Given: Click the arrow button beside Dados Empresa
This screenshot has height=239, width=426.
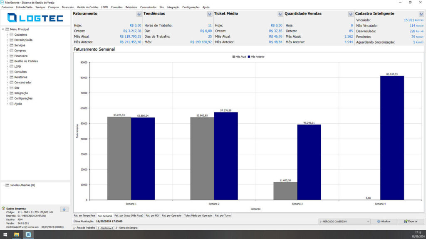Looking at the screenshot, I should tap(64, 209).
